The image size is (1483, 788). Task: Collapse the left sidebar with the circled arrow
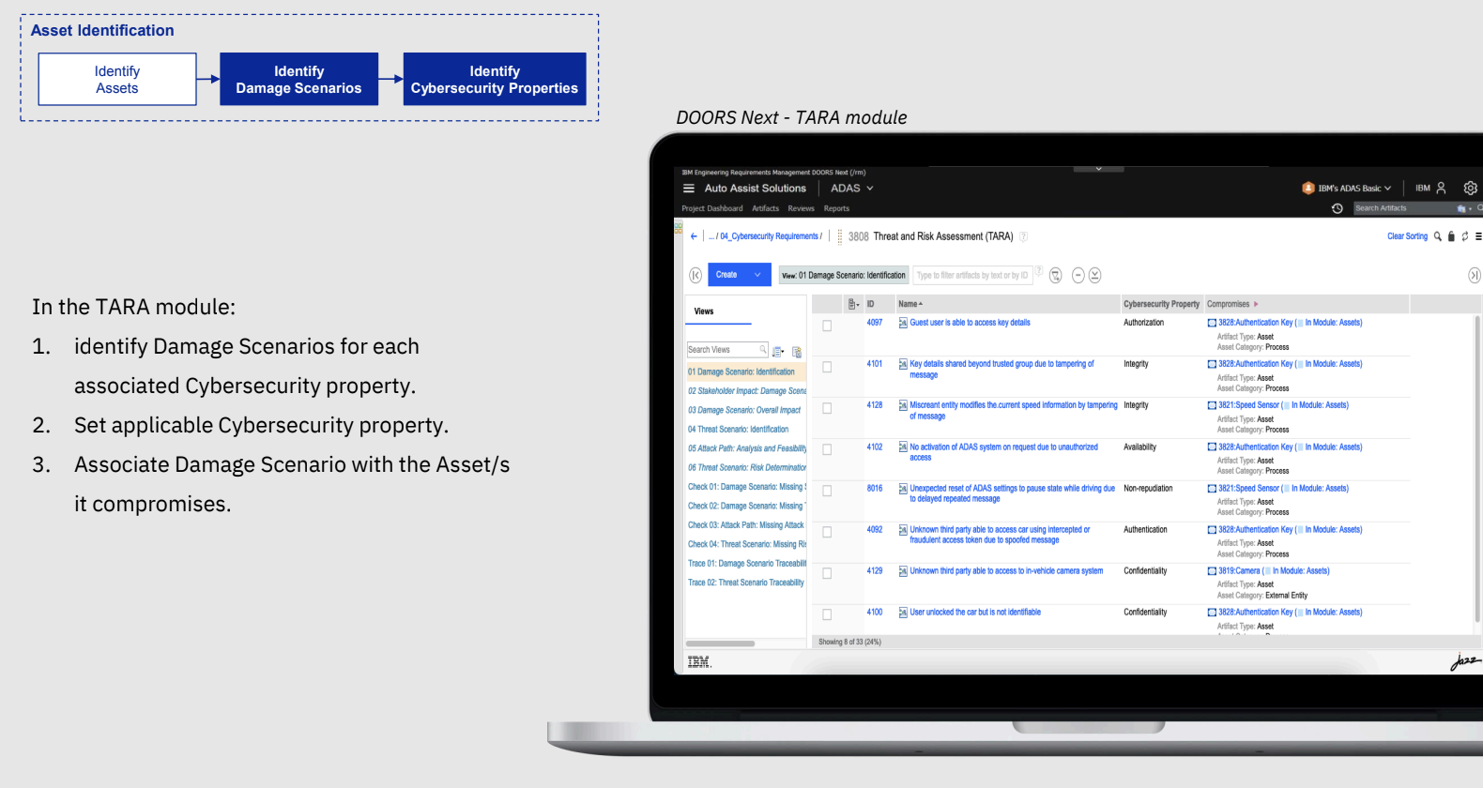[x=696, y=275]
